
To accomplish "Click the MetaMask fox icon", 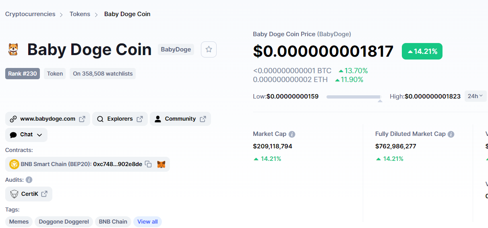I will pyautogui.click(x=161, y=164).
